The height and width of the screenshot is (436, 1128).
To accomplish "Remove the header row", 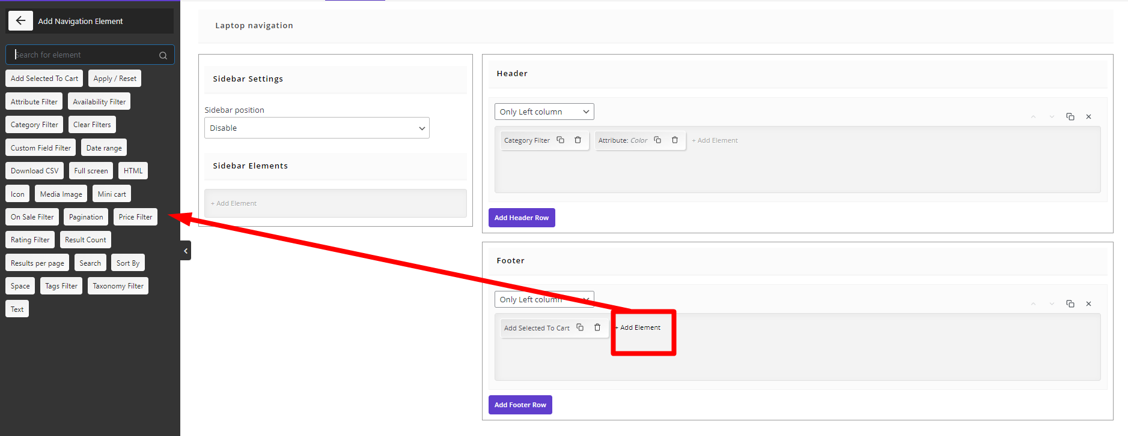I will 1088,117.
